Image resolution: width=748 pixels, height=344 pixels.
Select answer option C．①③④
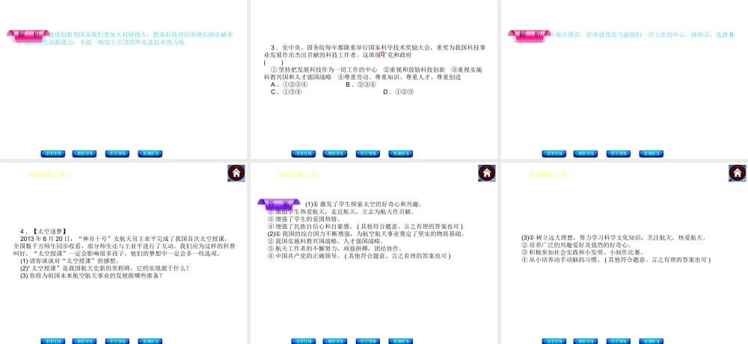click(286, 92)
